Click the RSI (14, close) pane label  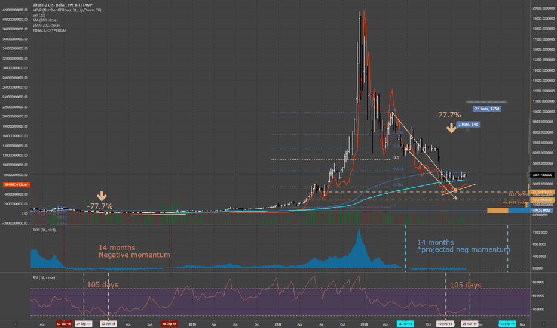click(x=44, y=278)
